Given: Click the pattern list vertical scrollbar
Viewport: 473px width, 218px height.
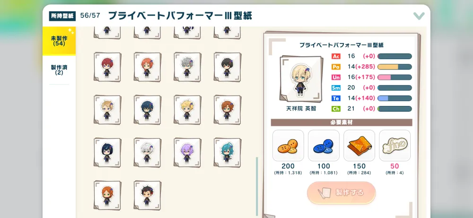Looking at the screenshot, I should (257, 186).
